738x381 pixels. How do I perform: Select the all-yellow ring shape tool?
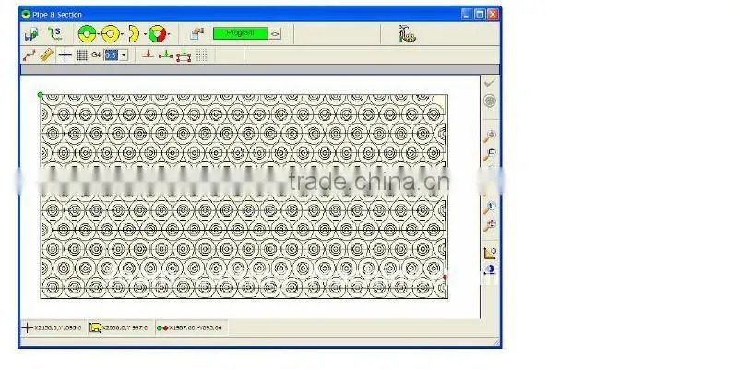(110, 34)
